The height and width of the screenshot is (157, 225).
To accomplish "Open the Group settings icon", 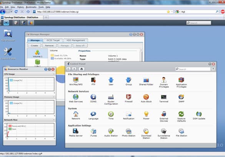I will pyautogui.click(x=128, y=81).
